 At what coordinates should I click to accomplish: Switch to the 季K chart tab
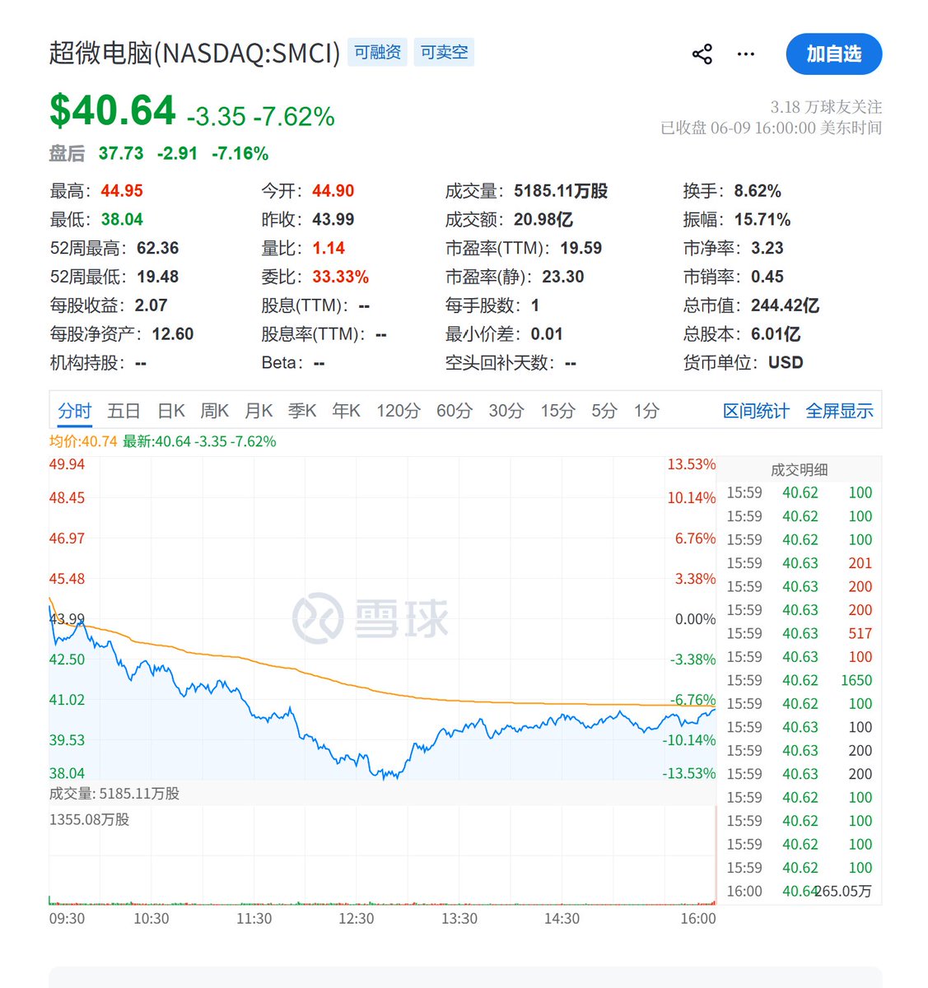pyautogui.click(x=302, y=411)
